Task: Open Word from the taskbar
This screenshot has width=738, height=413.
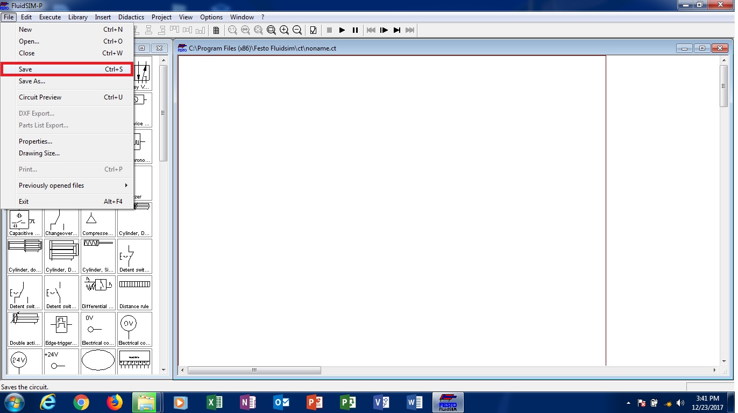Action: click(414, 402)
